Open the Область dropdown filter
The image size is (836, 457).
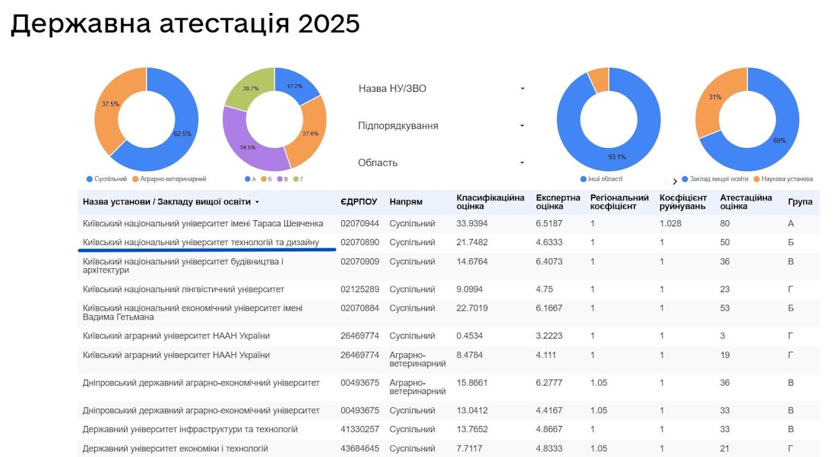(x=442, y=163)
